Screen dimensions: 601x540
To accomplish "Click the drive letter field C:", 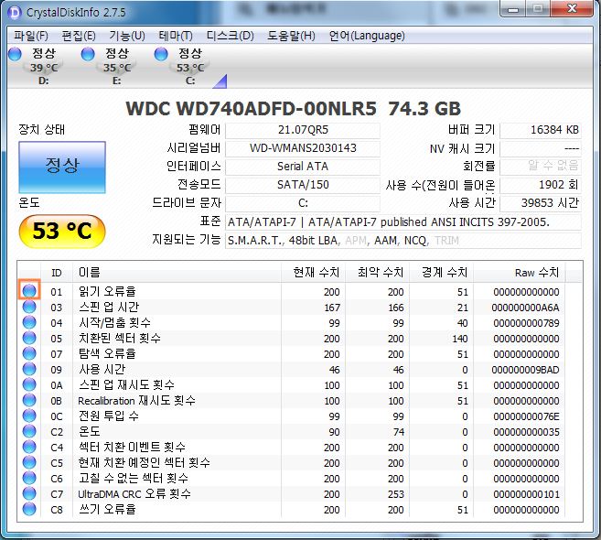I will point(303,203).
